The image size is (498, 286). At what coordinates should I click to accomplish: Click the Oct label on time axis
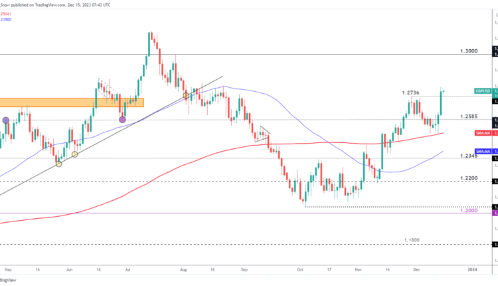pos(300,270)
